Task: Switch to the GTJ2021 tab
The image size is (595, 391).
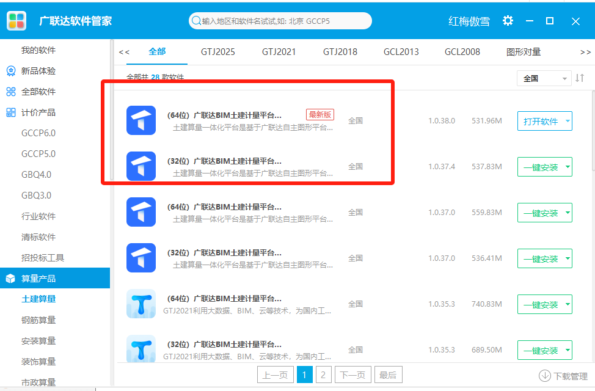Action: coord(279,52)
